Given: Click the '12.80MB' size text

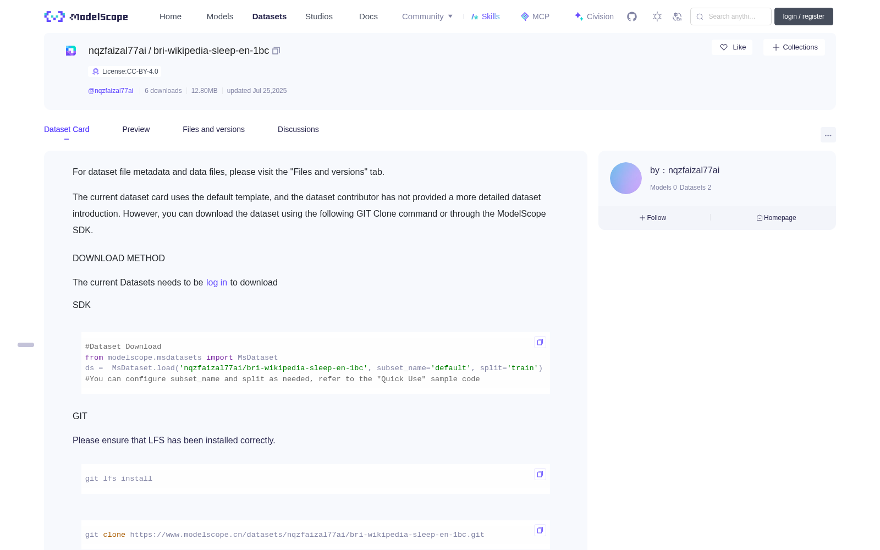Looking at the screenshot, I should tap(205, 91).
